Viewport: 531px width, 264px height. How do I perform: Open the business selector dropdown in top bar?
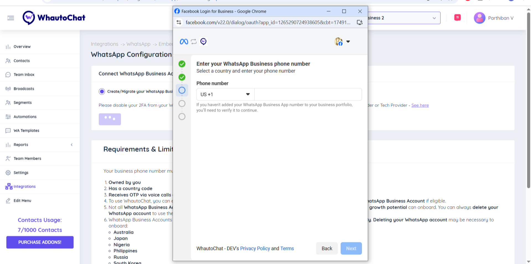click(404, 18)
